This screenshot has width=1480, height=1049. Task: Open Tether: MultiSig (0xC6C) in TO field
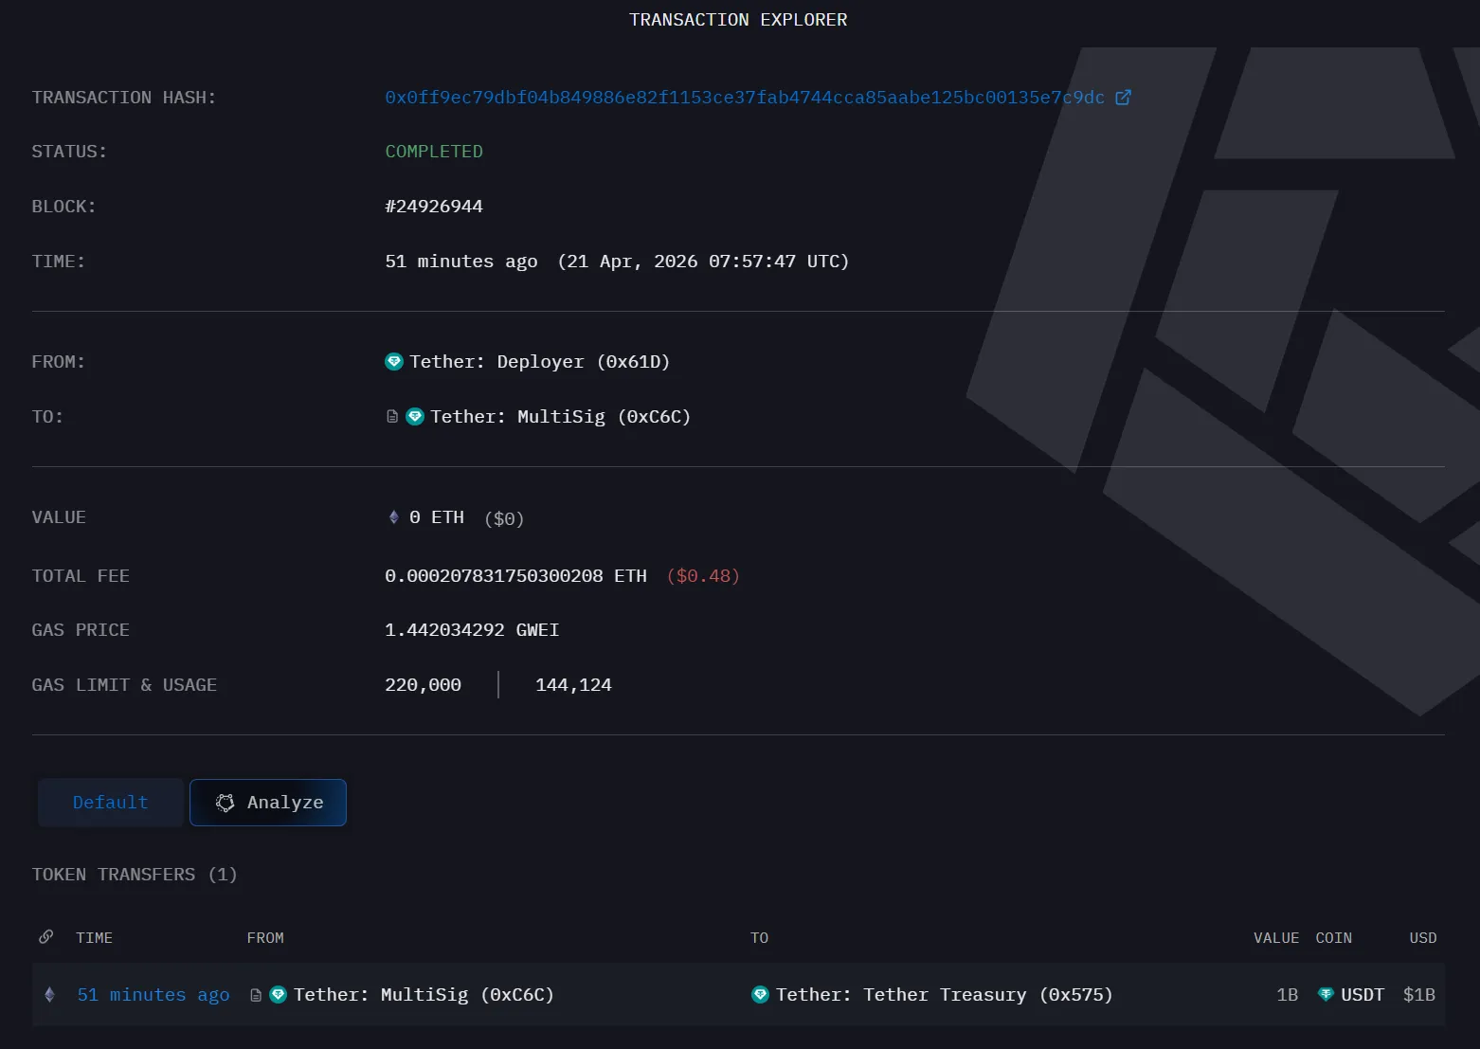click(x=560, y=417)
